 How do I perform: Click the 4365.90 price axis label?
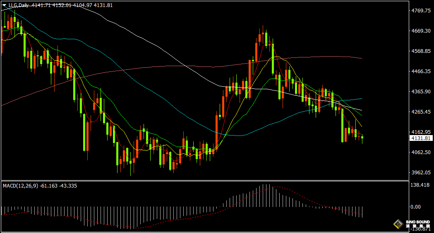(x=421, y=91)
